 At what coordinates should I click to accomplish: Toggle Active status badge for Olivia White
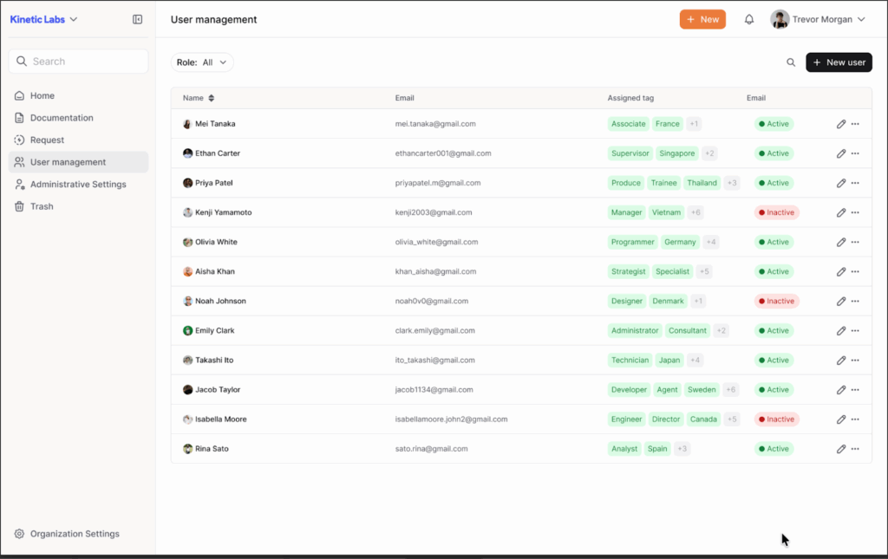(773, 242)
